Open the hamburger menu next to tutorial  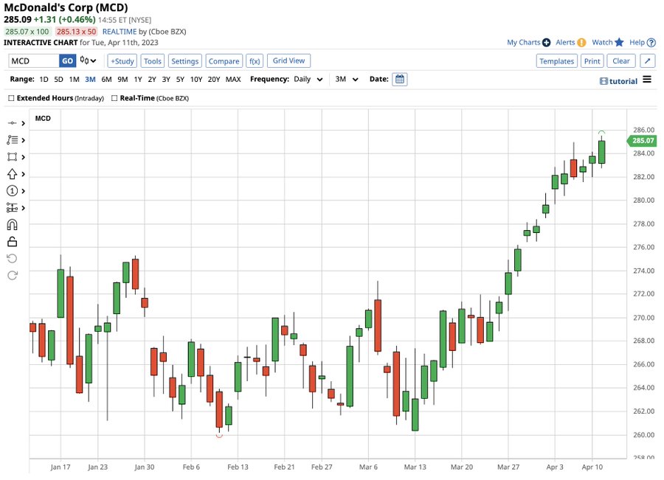click(x=647, y=79)
